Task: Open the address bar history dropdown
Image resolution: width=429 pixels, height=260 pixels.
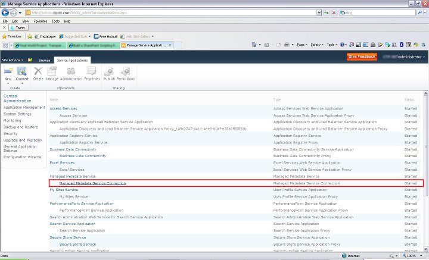Action: pyautogui.click(x=319, y=12)
